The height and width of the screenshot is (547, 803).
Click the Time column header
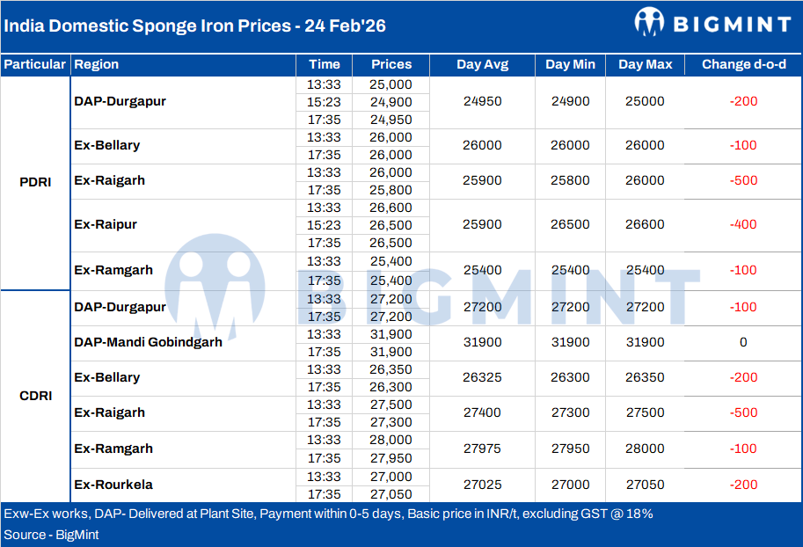[325, 64]
